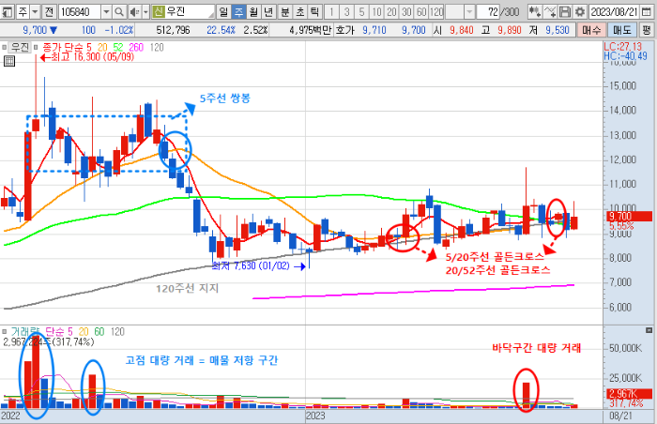The width and height of the screenshot is (657, 424).
Task: Expand the blank interval dropdown after 120
Action: click(x=469, y=12)
